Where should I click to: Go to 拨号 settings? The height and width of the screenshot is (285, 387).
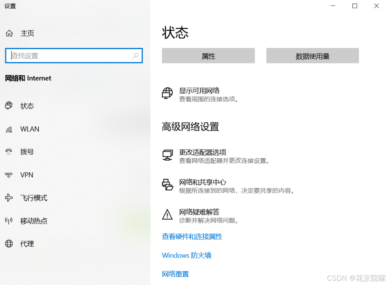(x=27, y=152)
